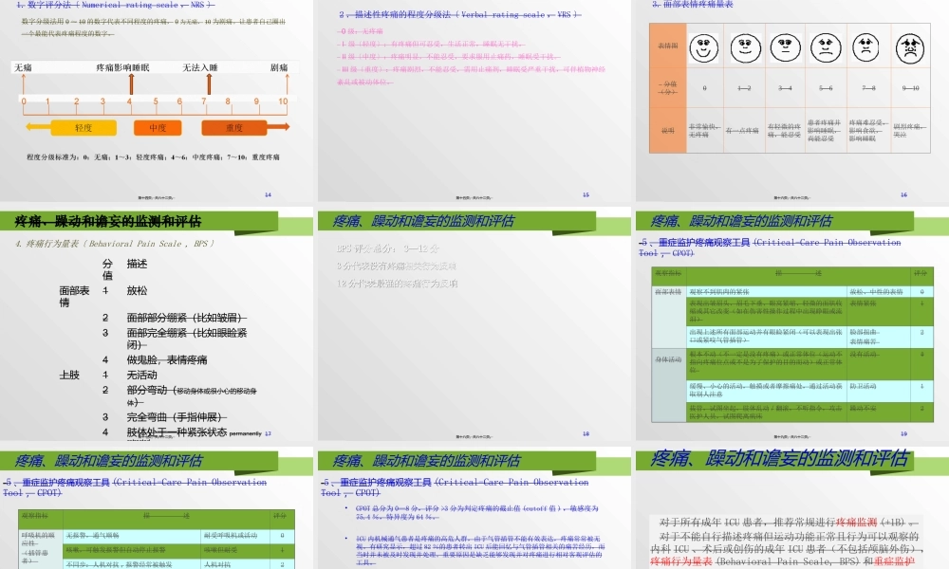
Task: Click the red 疼痛监测 text in the last slide
Action: coord(857,522)
